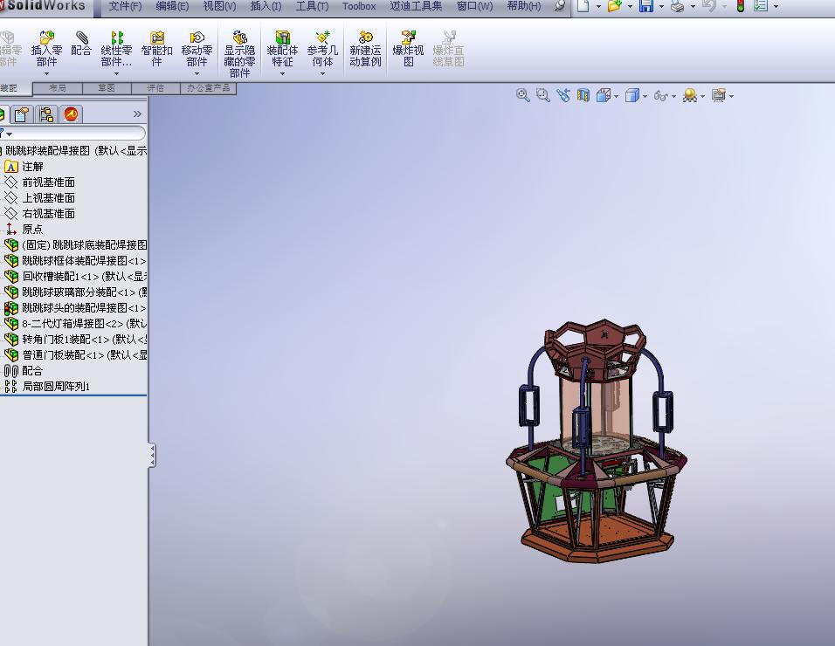Viewport: 835px width, 646px height.
Task: Click the Print icon
Action: point(678,6)
